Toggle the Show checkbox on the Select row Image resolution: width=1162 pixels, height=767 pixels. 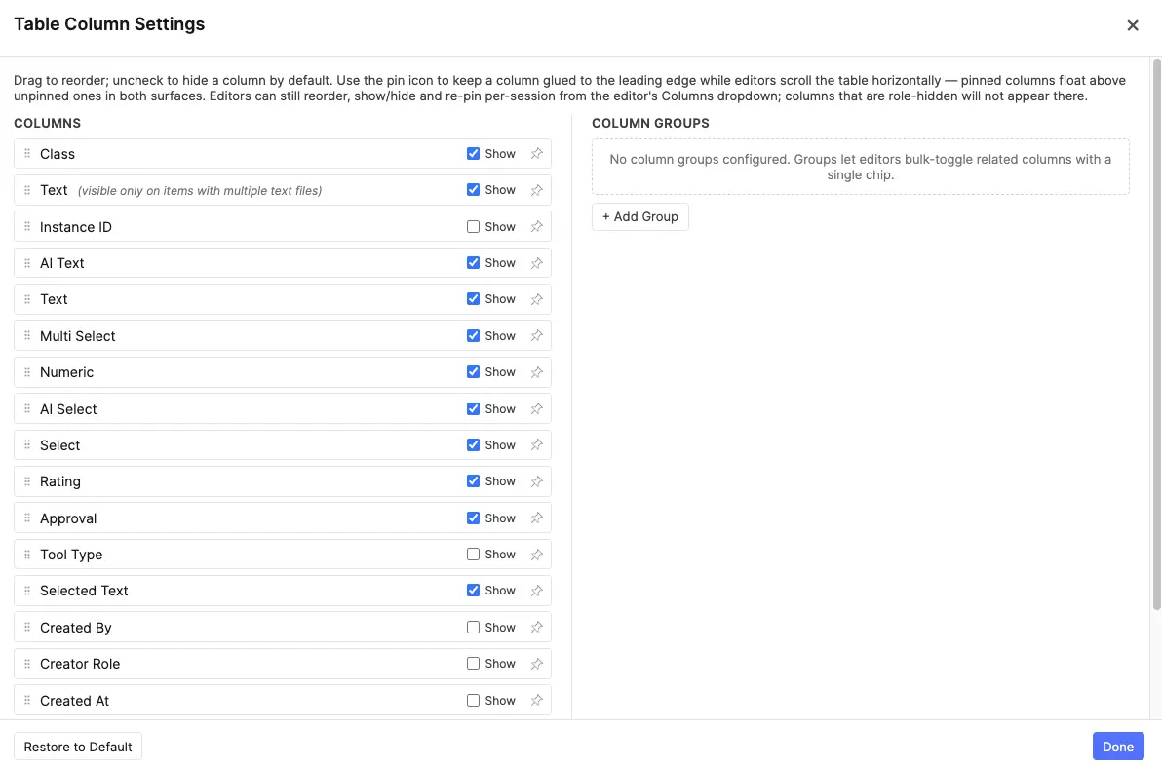pyautogui.click(x=473, y=445)
